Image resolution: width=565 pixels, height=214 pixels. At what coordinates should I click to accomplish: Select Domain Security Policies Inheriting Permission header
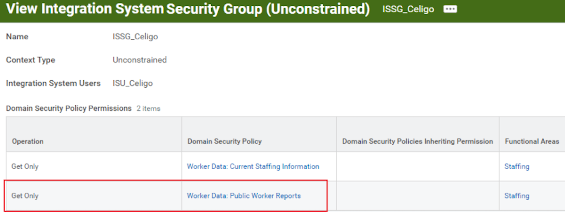417,141
